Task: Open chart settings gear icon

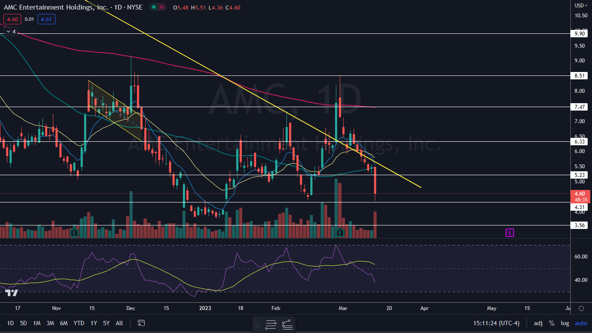Action: 581,308
